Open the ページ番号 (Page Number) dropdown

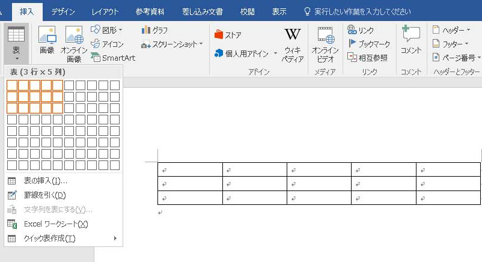click(454, 58)
